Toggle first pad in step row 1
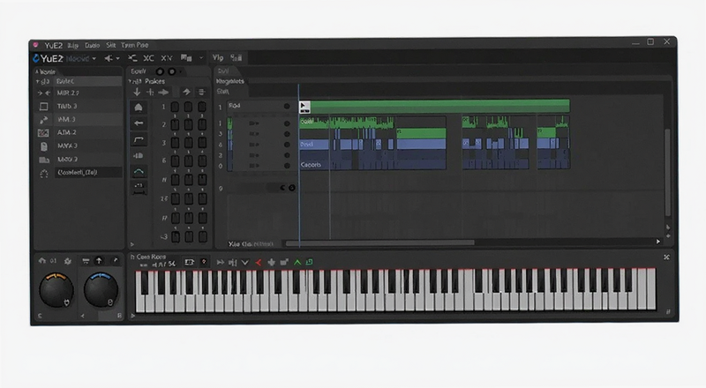Image resolution: width=706 pixels, height=388 pixels. pos(175,107)
